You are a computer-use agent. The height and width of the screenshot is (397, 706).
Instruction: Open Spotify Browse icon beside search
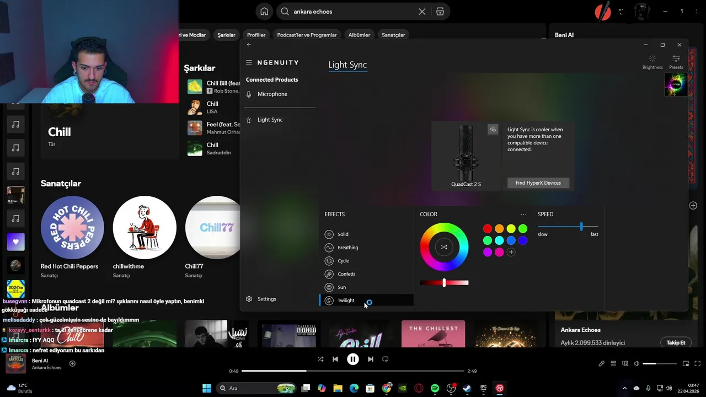[x=440, y=12]
